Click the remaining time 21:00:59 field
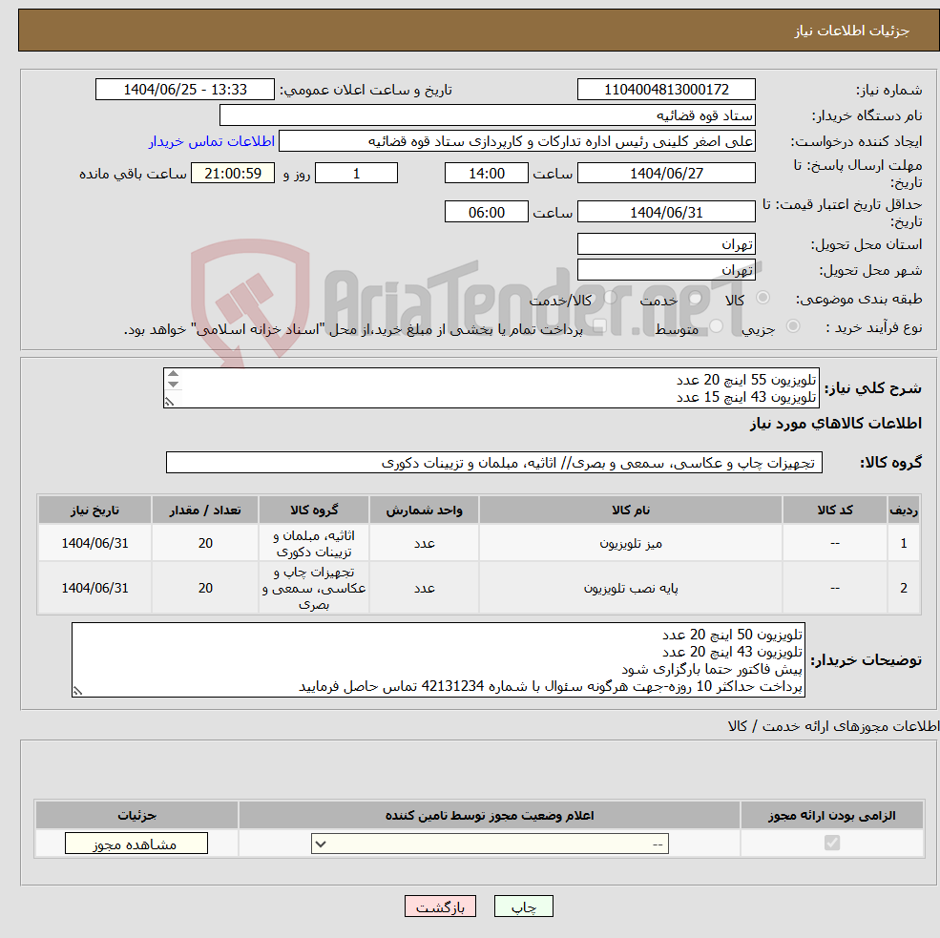Image resolution: width=940 pixels, height=938 pixels. [x=232, y=173]
